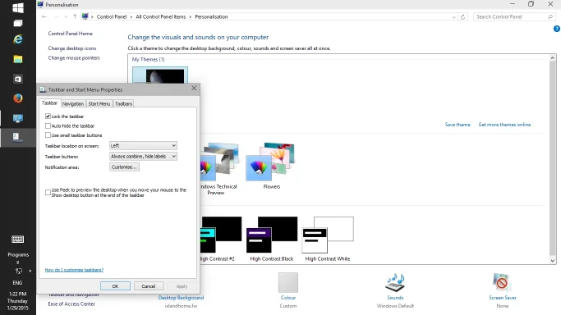This screenshot has height=315, width=561.
Task: Go up one folder level arrow
Action: [75, 16]
